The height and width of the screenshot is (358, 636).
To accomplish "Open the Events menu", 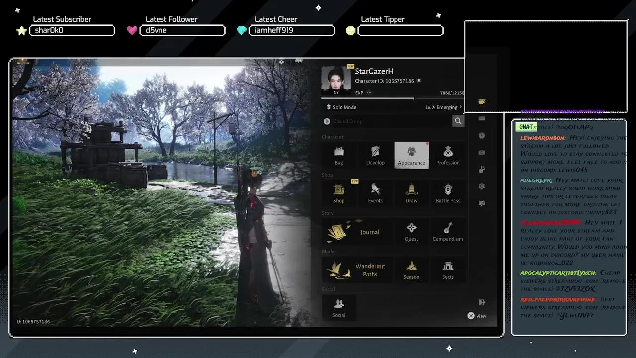I will point(375,193).
